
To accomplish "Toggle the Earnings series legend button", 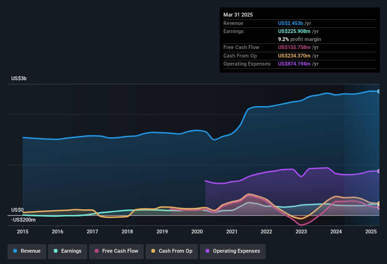I will click(67, 251).
